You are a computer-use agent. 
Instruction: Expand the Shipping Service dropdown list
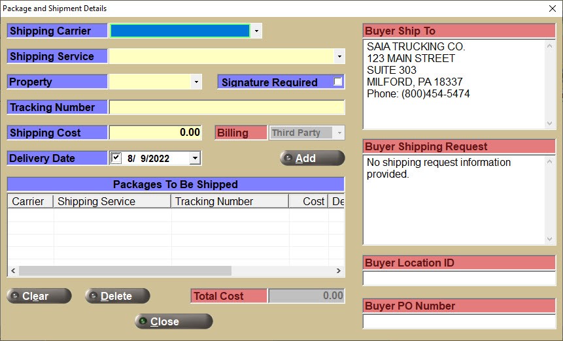339,57
